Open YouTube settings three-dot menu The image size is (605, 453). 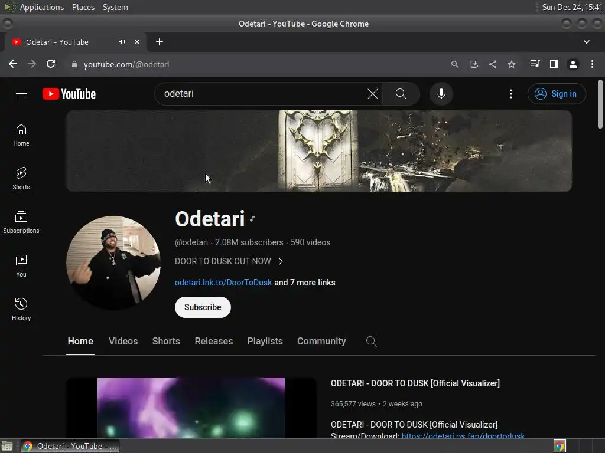point(511,94)
